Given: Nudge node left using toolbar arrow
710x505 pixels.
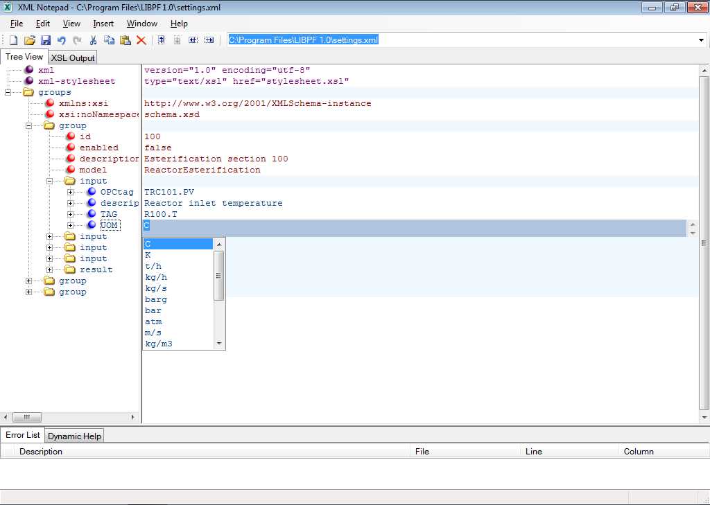Looking at the screenshot, I should click(193, 39).
